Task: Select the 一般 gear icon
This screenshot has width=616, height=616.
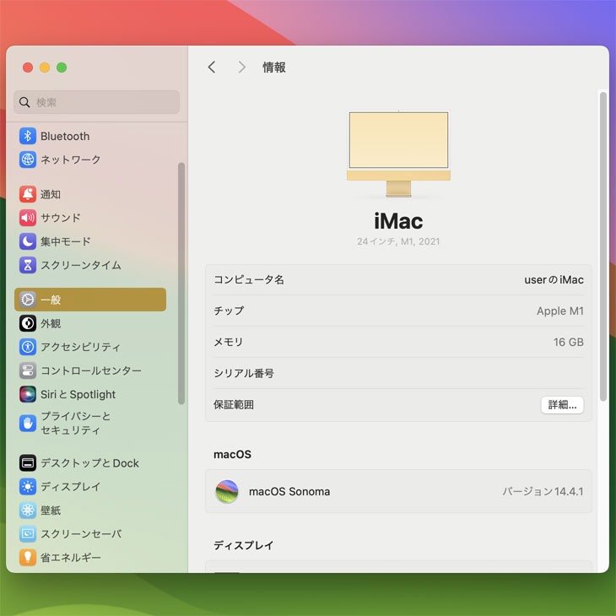Action: click(28, 300)
